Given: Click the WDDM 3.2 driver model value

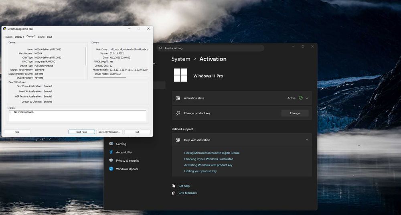Looking at the screenshot, I should click(x=115, y=74).
